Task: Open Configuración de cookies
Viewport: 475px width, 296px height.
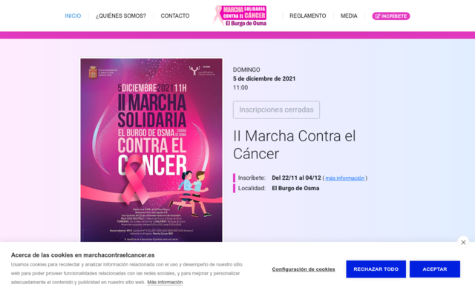Action: point(304,269)
